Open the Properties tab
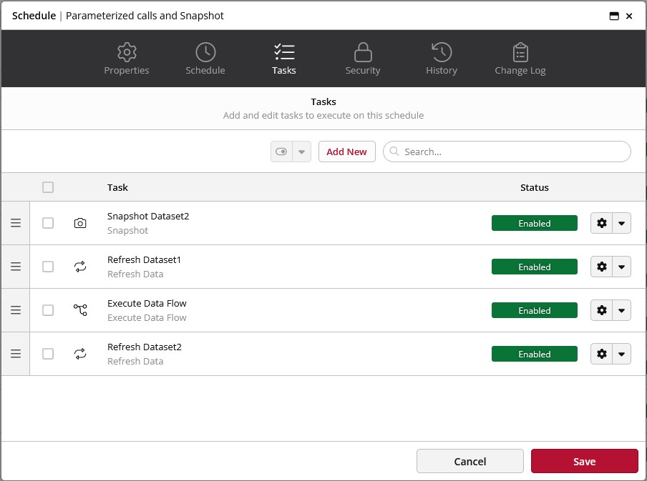This screenshot has width=647, height=481. point(126,58)
